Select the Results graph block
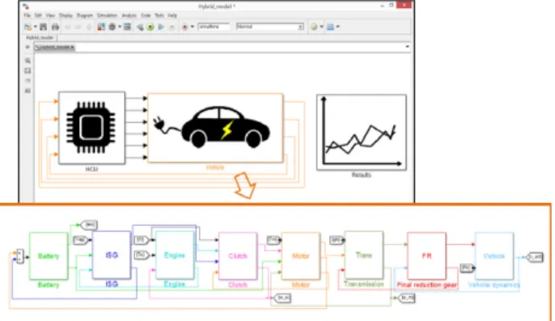The width and height of the screenshot is (555, 321). tap(362, 132)
